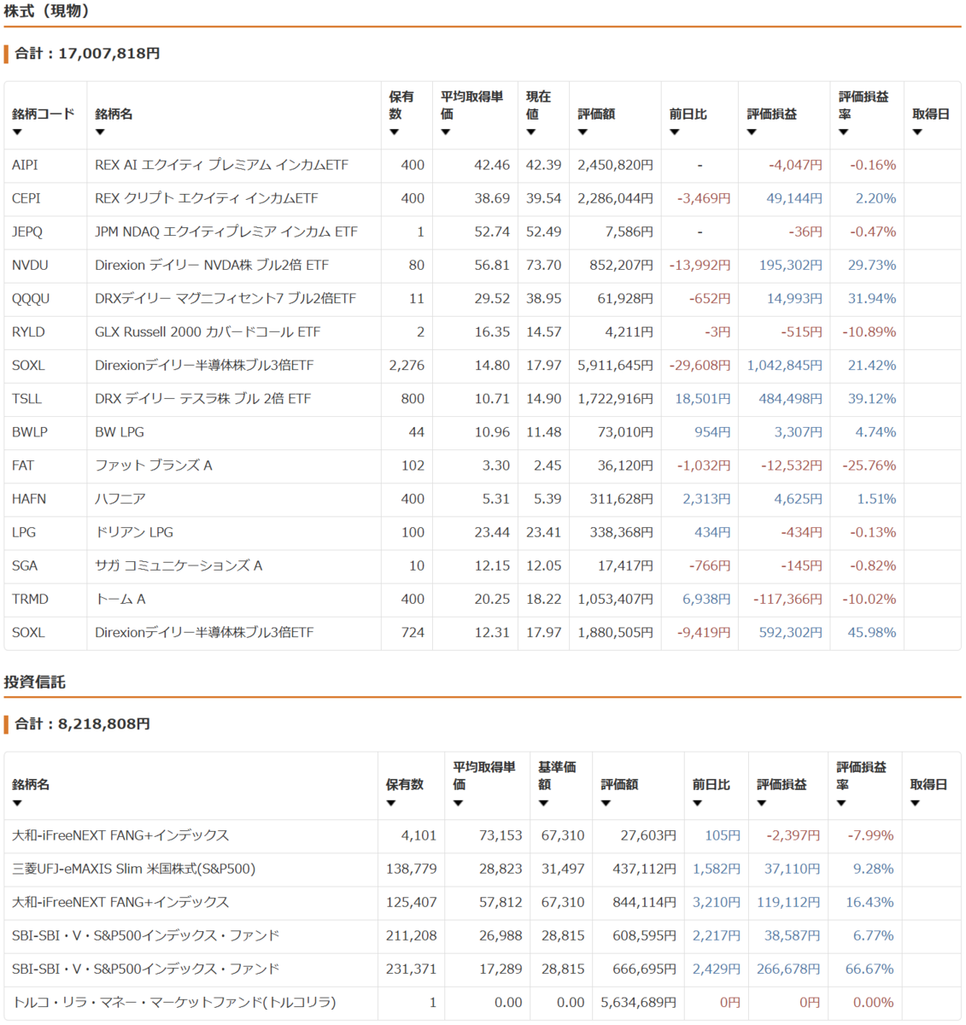Select トルコ・リラ・マネー・マーケットファンド row name

[x=174, y=1002]
